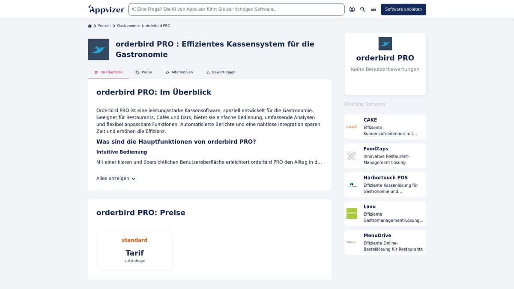Click the chevron after the Freizeit breadcrumb
Viewport: 514px width, 289px height.
pyautogui.click(x=113, y=26)
